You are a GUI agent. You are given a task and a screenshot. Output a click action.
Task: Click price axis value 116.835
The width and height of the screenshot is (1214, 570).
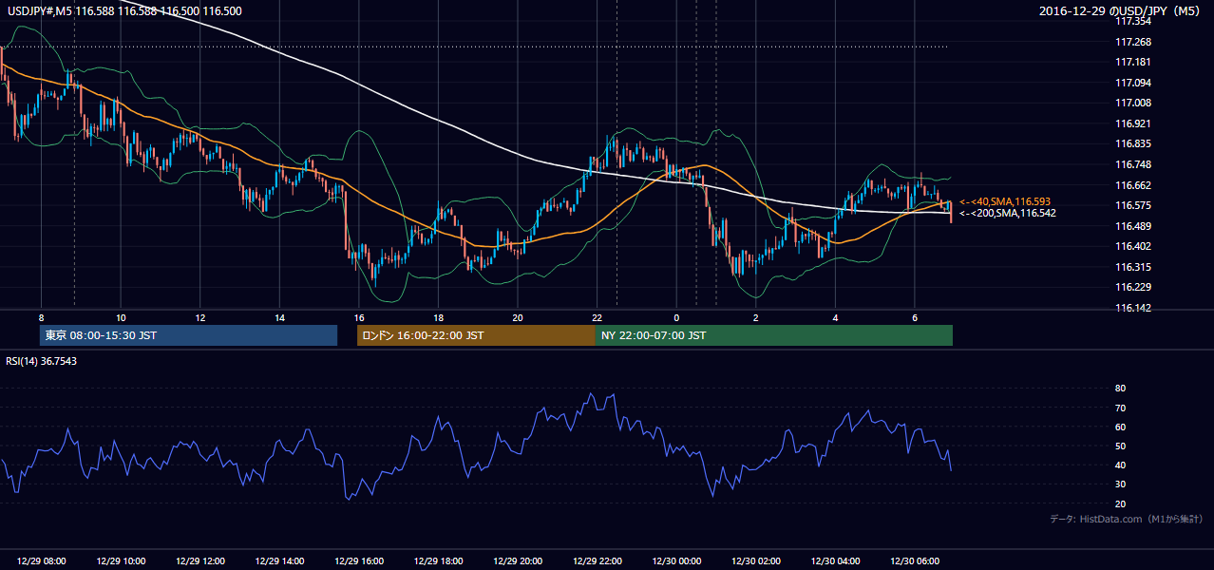point(1132,143)
